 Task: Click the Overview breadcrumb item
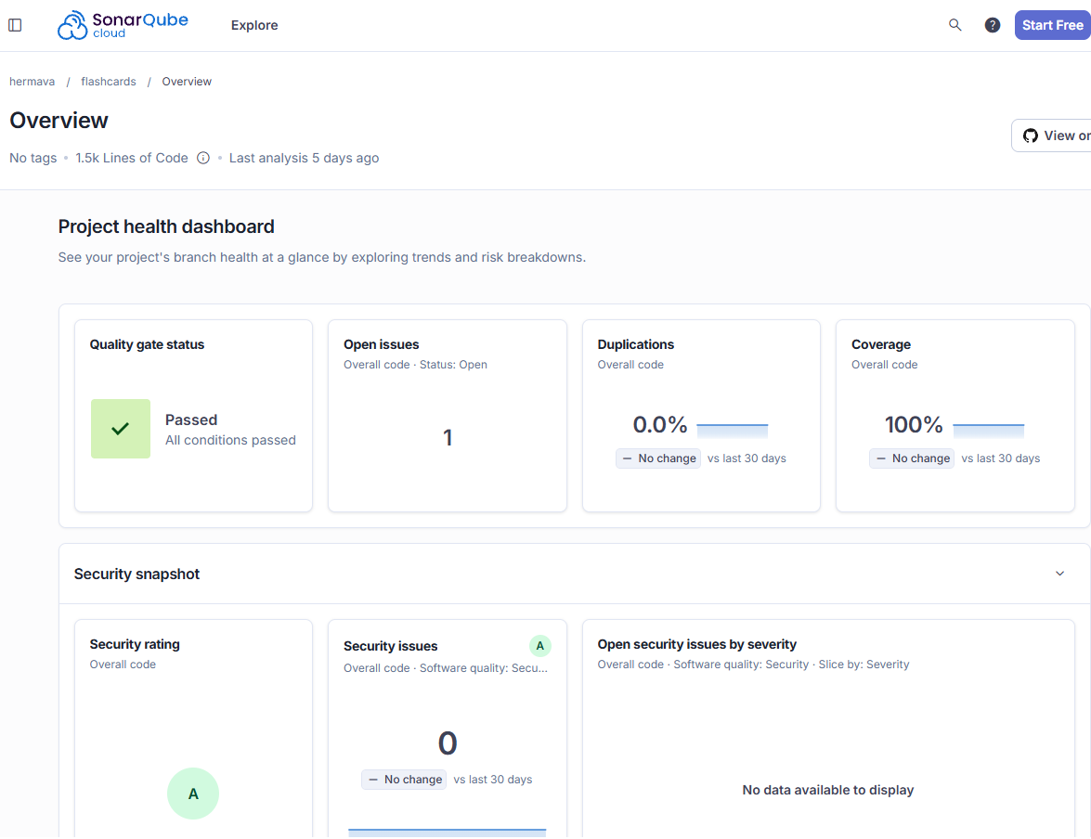[x=187, y=82]
